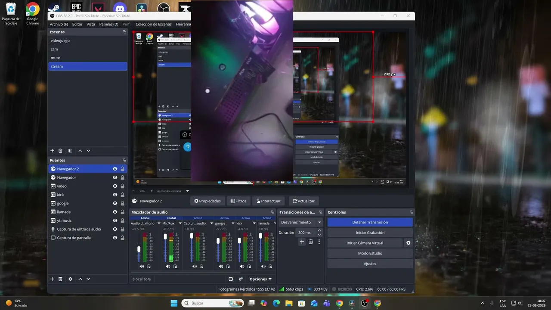This screenshot has height=310, width=551.
Task: Open the Editar menu
Action: tap(77, 24)
